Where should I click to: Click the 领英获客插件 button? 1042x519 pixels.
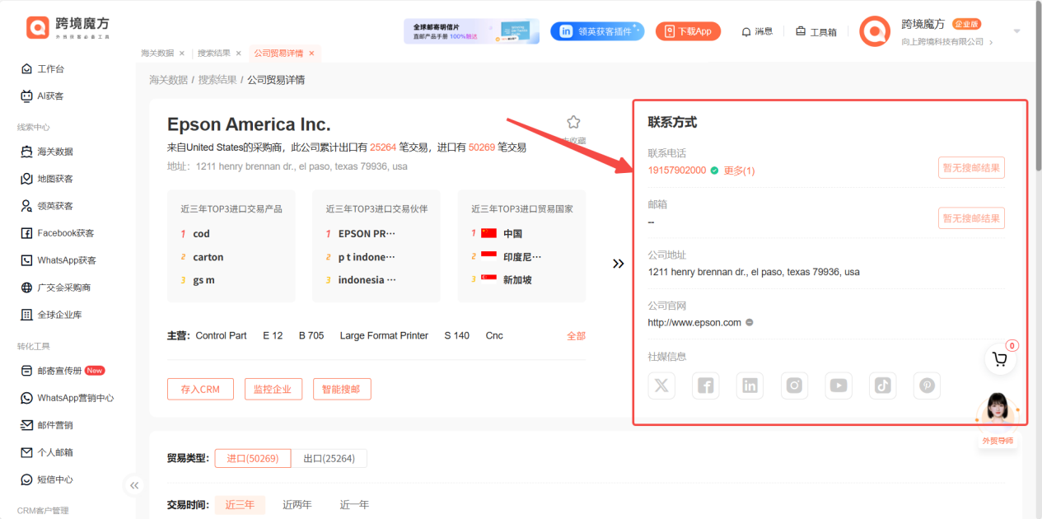(597, 31)
